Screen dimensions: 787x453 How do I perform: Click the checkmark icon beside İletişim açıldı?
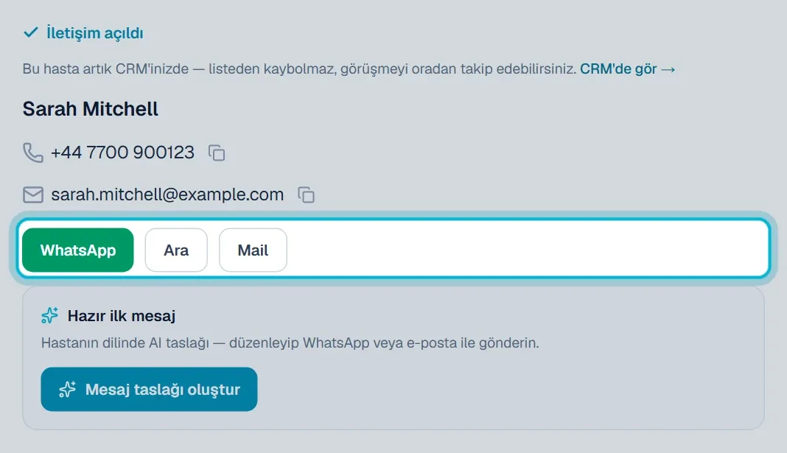click(31, 32)
